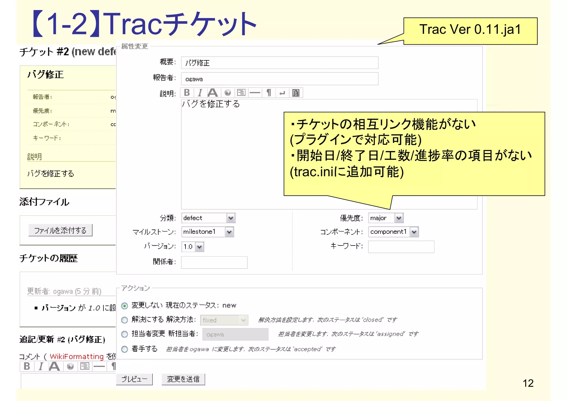Click the link globe icon in description toolbar
Viewport: 567px width, 401px height.
coord(228,93)
